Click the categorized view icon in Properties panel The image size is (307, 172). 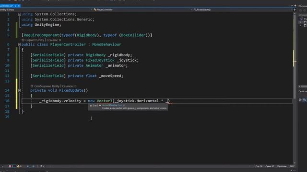point(300,100)
